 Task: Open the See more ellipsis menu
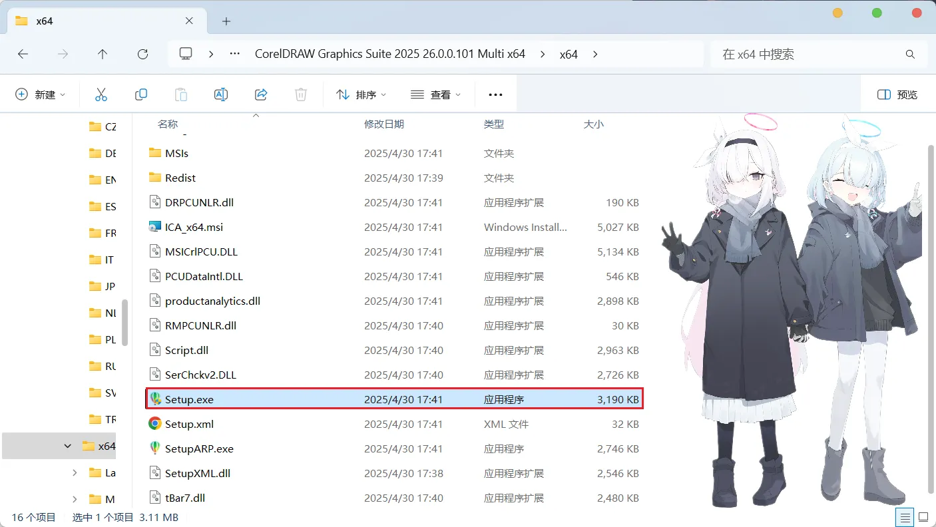[495, 94]
